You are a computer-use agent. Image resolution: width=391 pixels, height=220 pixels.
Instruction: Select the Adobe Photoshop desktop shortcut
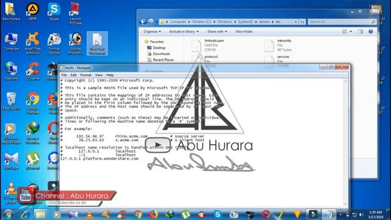pyautogui.click(x=76, y=43)
